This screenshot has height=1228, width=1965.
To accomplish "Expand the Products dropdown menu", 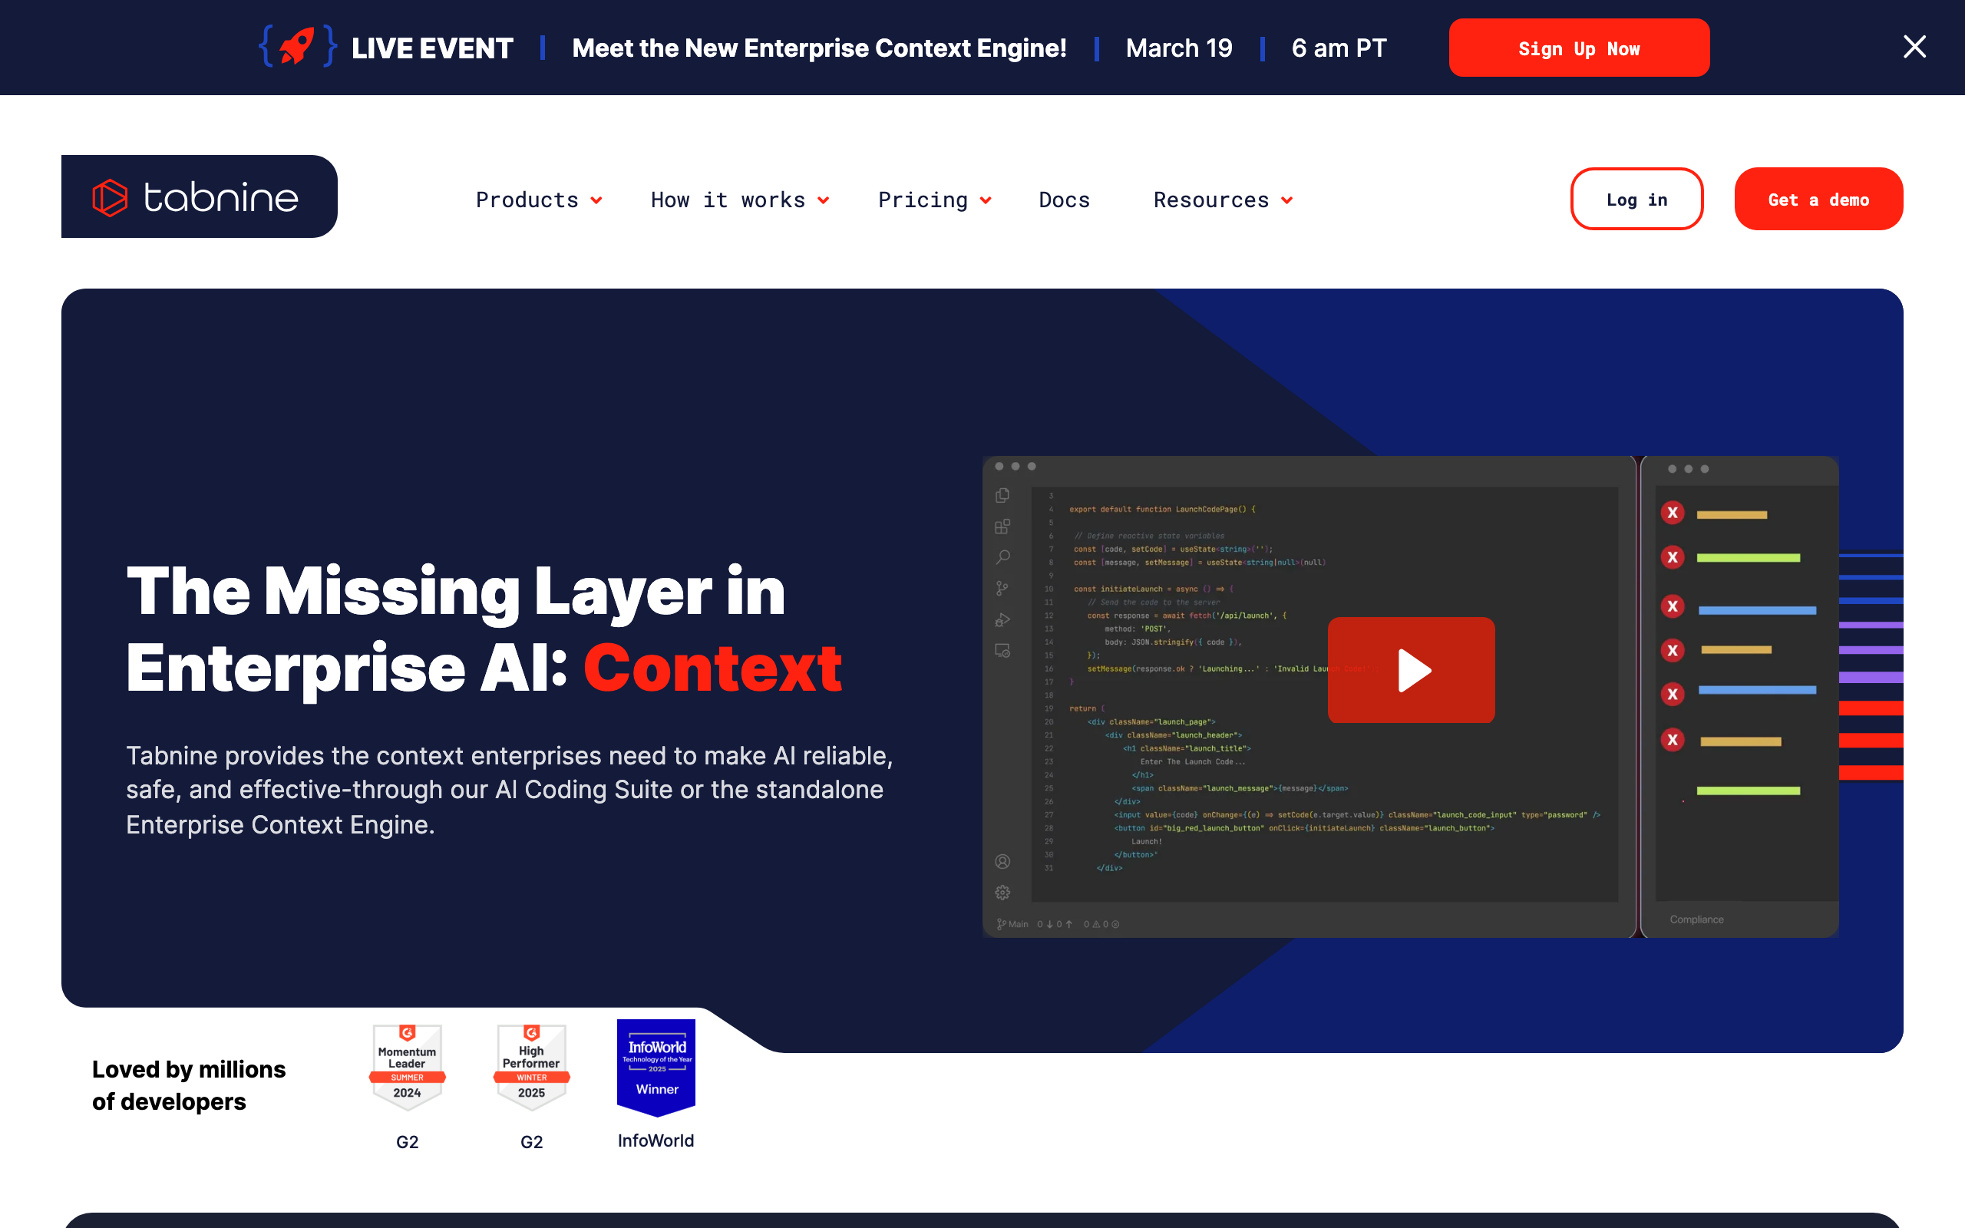I will pos(538,200).
